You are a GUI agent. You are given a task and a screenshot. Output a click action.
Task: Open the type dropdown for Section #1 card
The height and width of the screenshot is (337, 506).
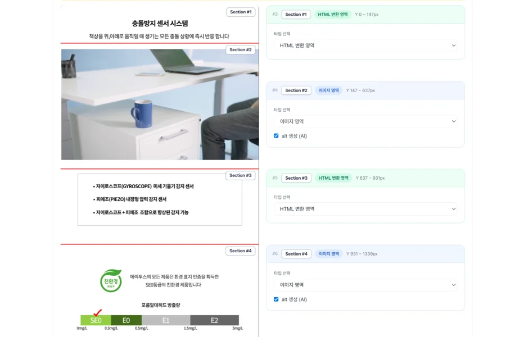[365, 45]
